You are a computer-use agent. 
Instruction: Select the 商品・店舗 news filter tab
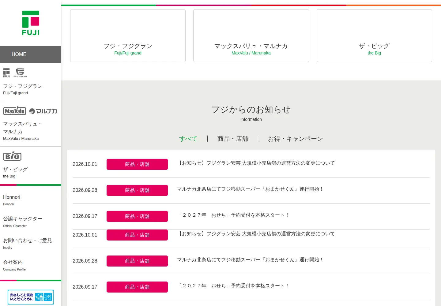233,139
